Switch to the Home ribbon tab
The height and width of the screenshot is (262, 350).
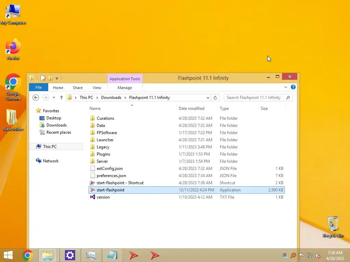[58, 88]
